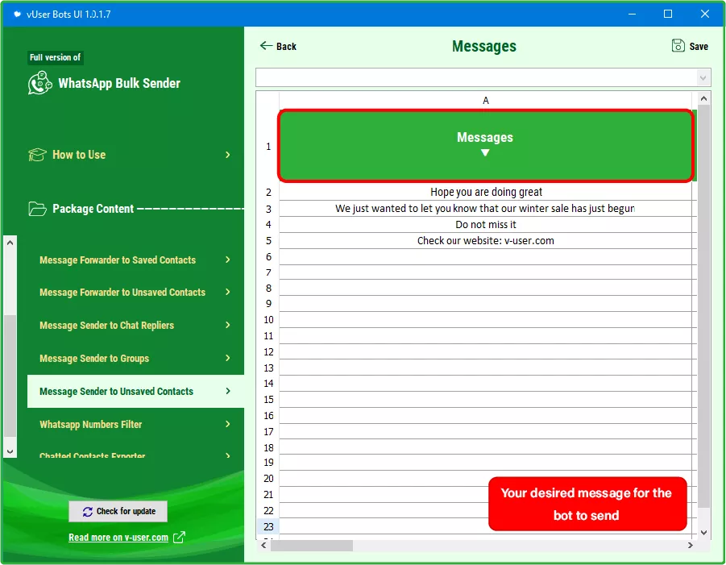Save the messages sheet
Viewport: 726px width, 565px height.
coord(690,46)
